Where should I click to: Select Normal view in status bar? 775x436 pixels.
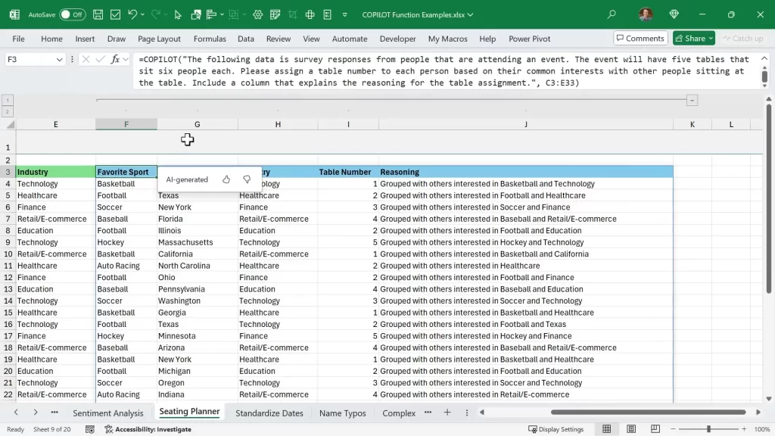[606, 429]
